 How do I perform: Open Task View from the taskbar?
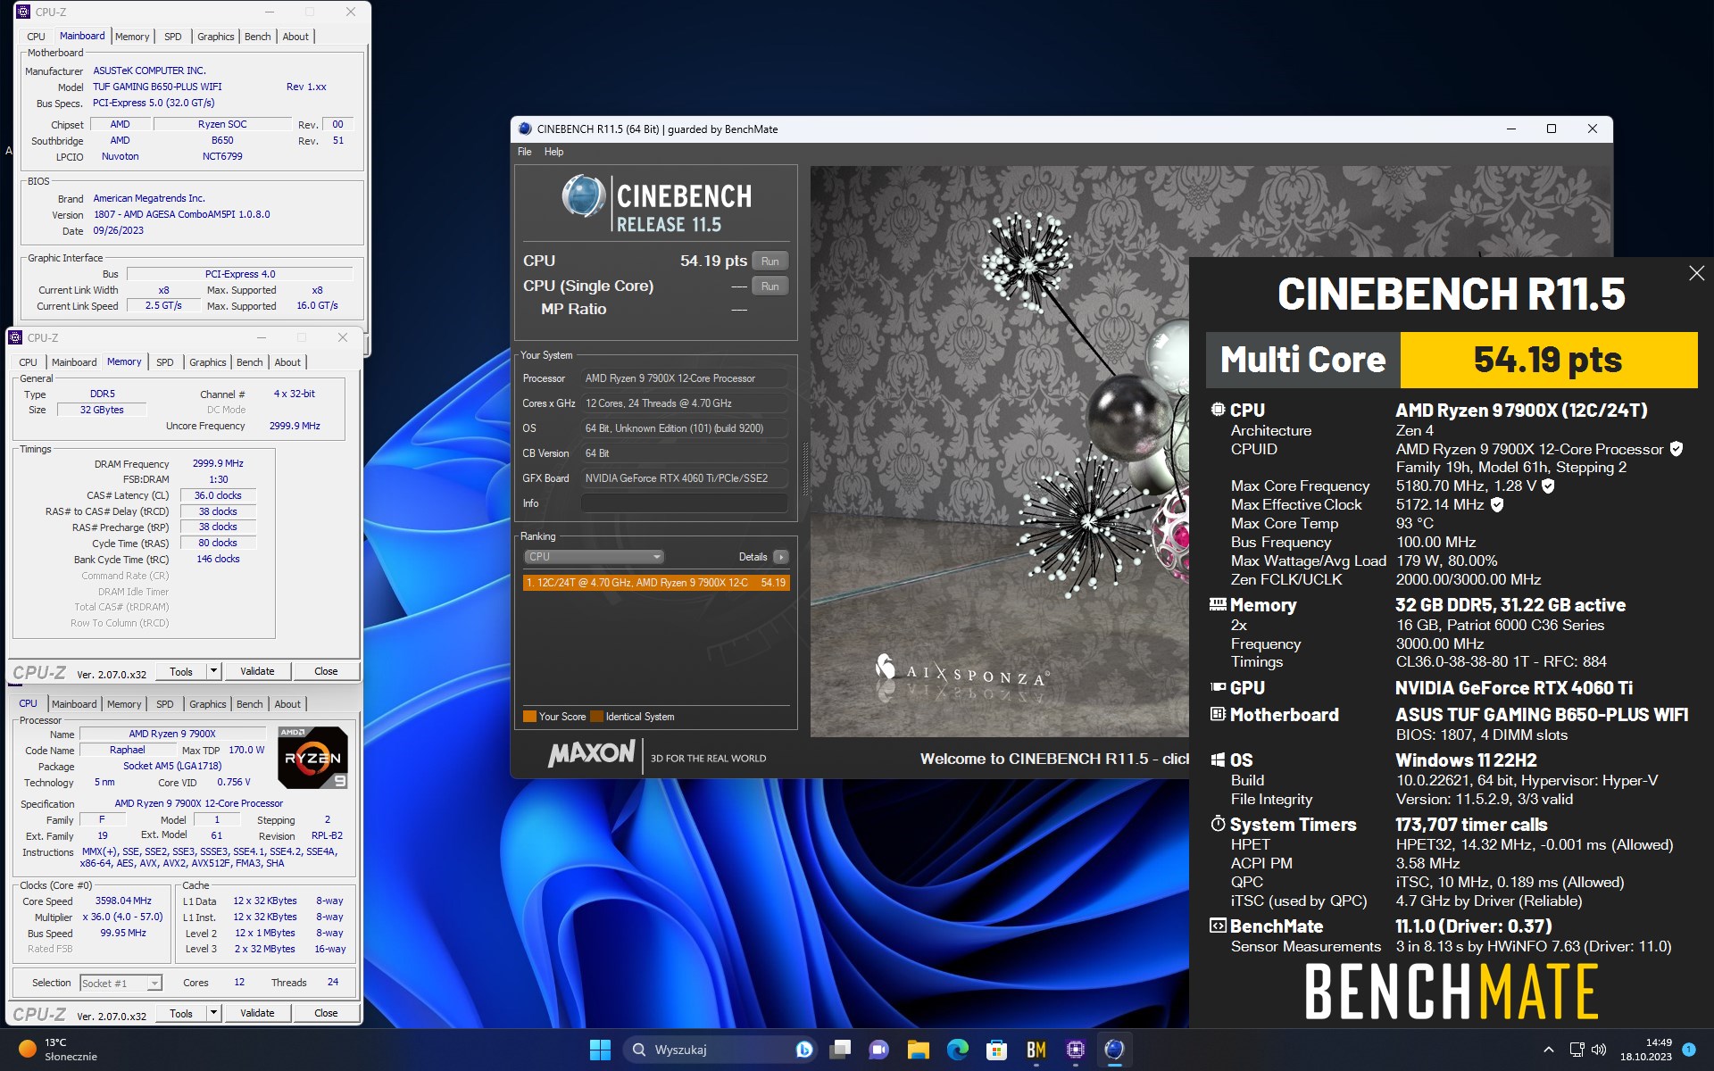(839, 1050)
